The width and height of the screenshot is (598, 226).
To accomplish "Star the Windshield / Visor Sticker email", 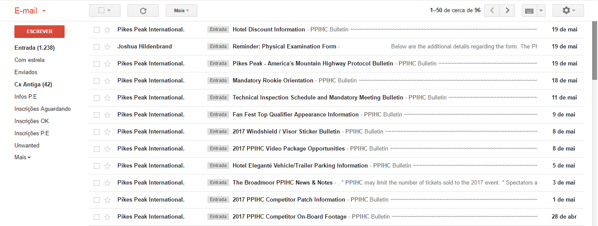I will tap(107, 132).
